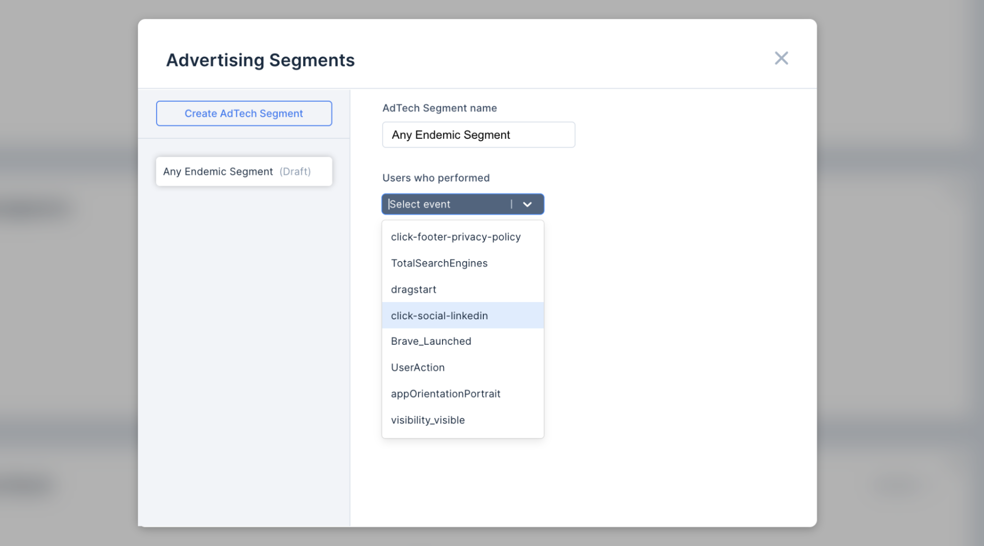Select the appOrientationPortrait event
This screenshot has width=984, height=546.
pyautogui.click(x=463, y=394)
